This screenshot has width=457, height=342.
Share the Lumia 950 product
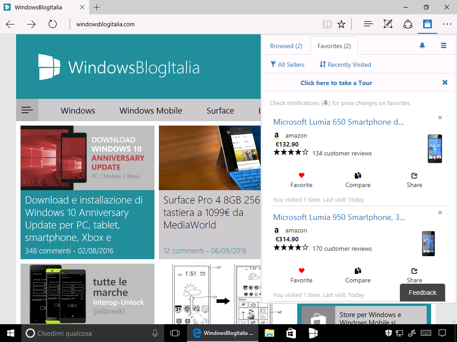(414, 275)
